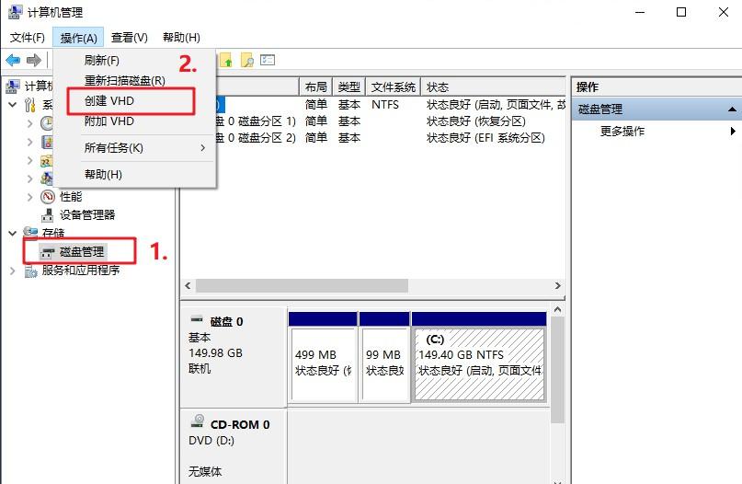Click the Disk Management tree icon
Image resolution: width=742 pixels, height=484 pixels.
(47, 252)
